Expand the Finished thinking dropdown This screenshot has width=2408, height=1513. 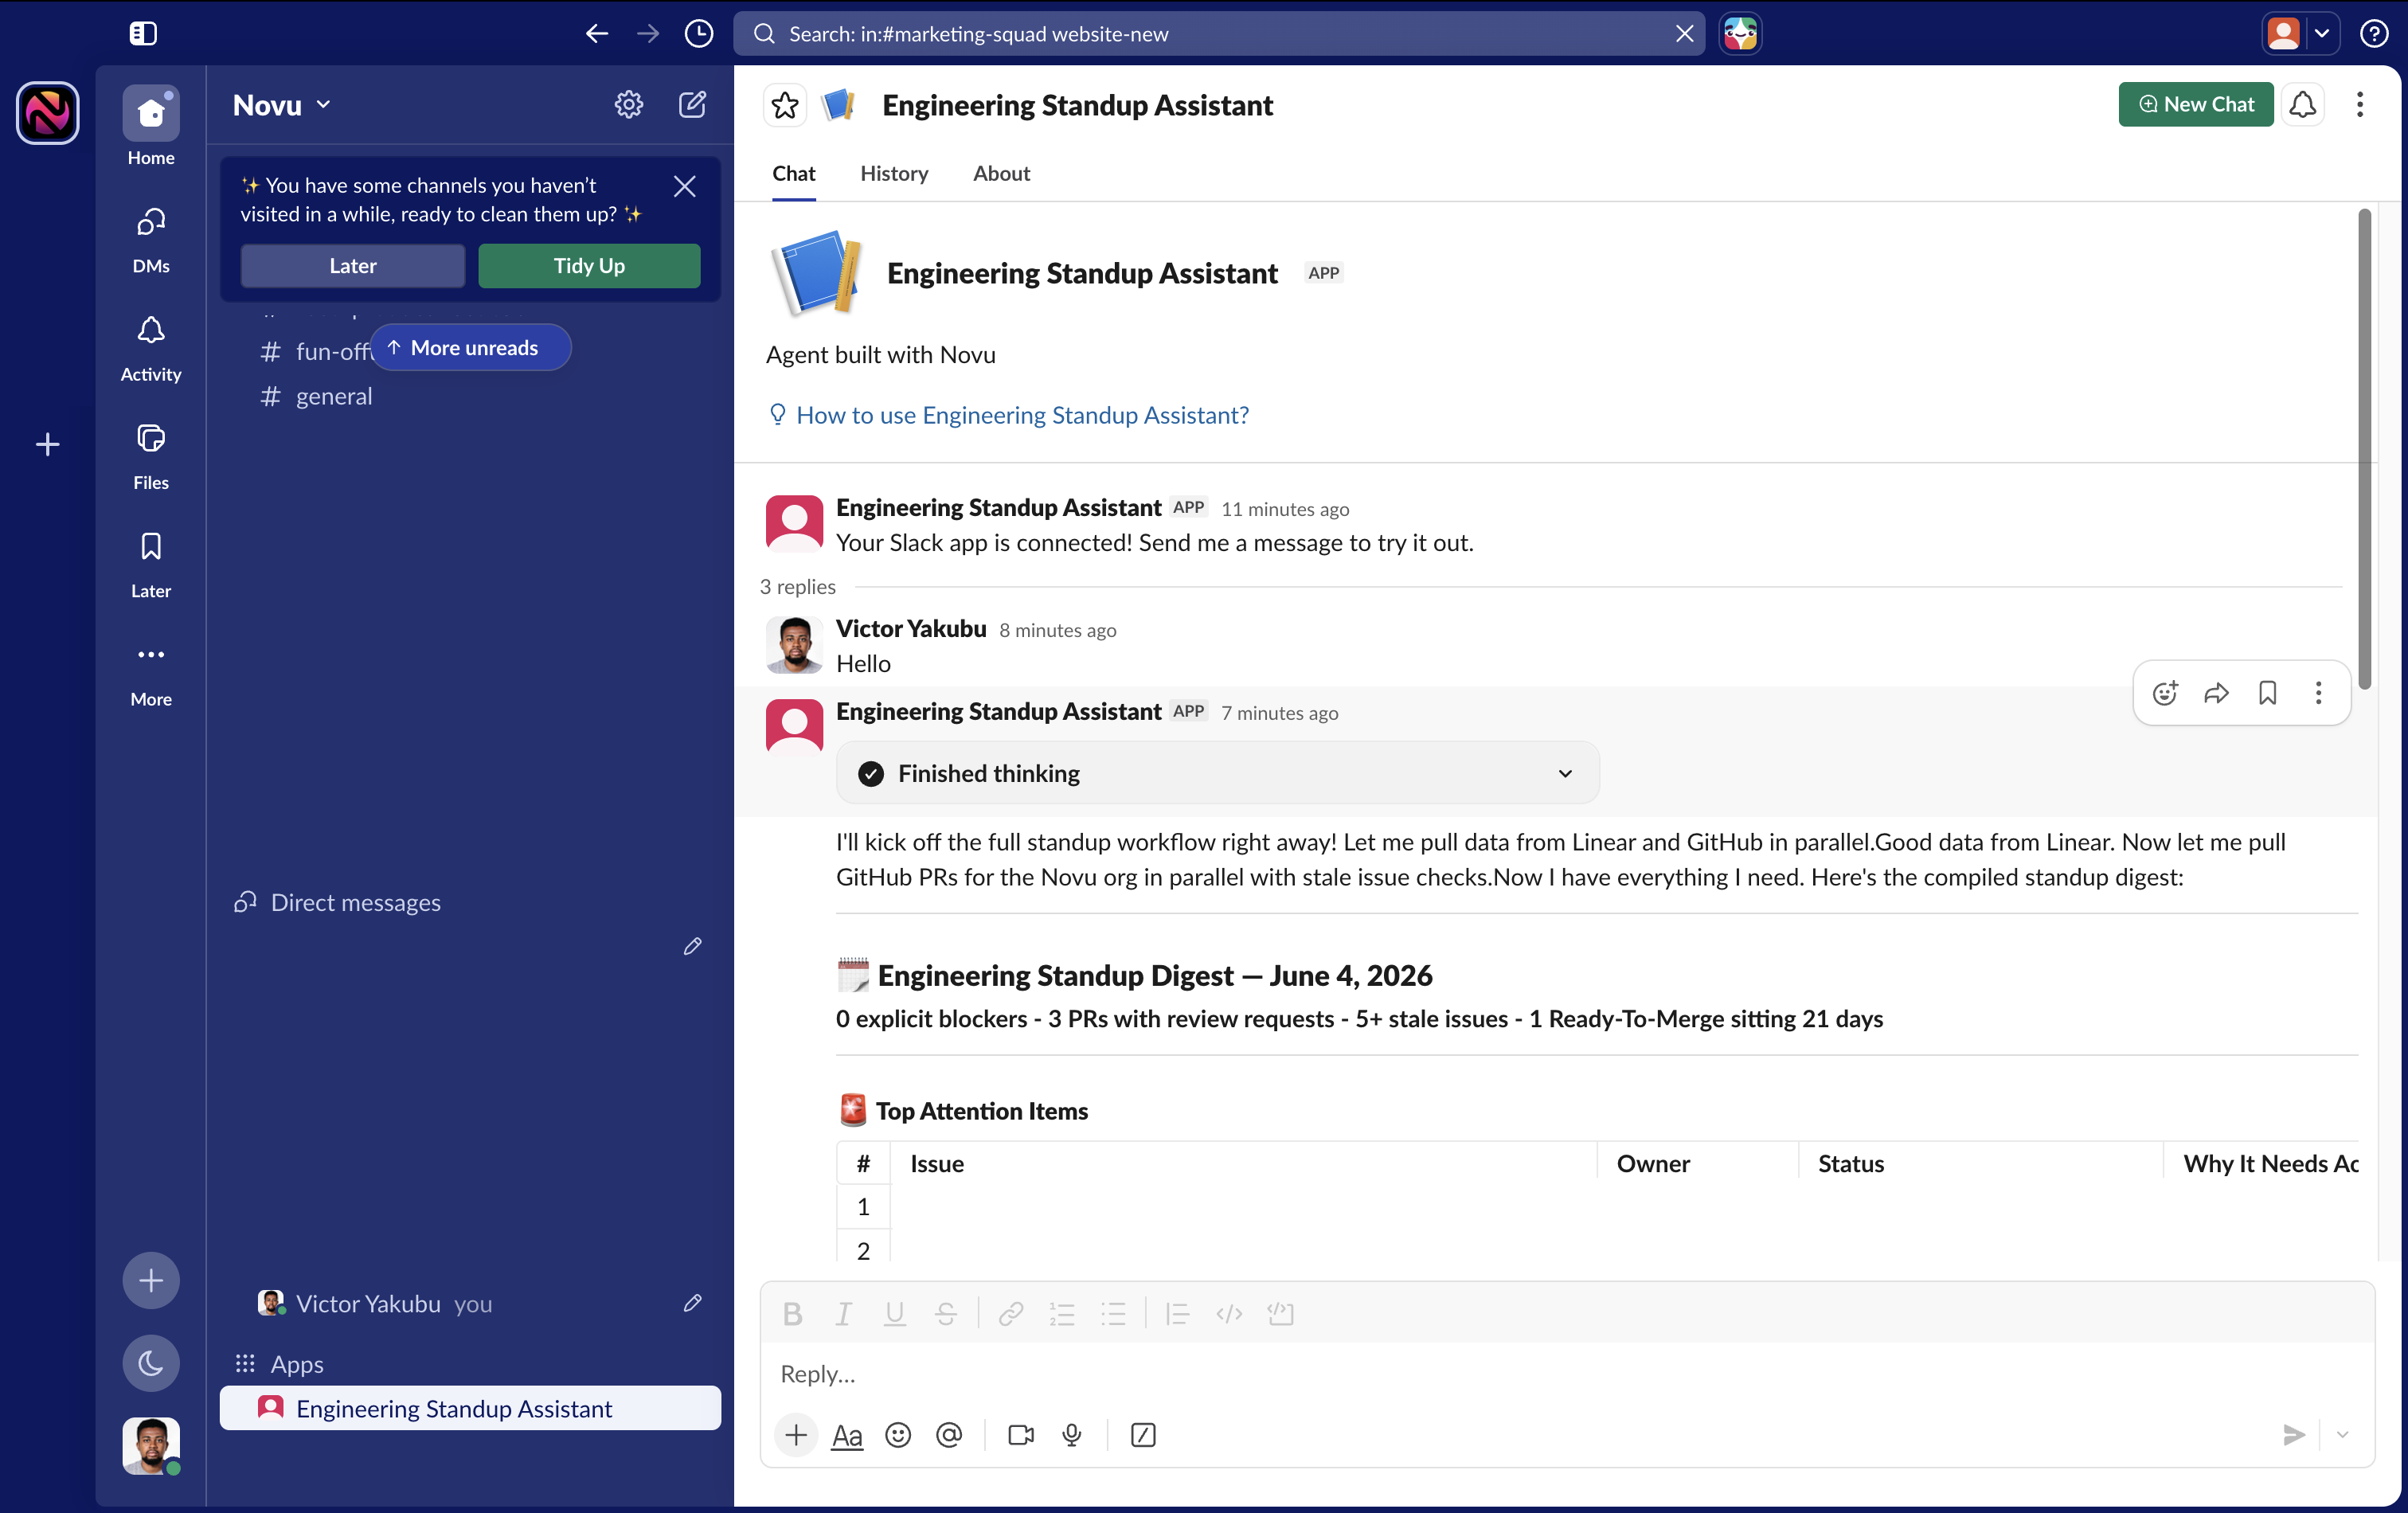click(x=1218, y=773)
